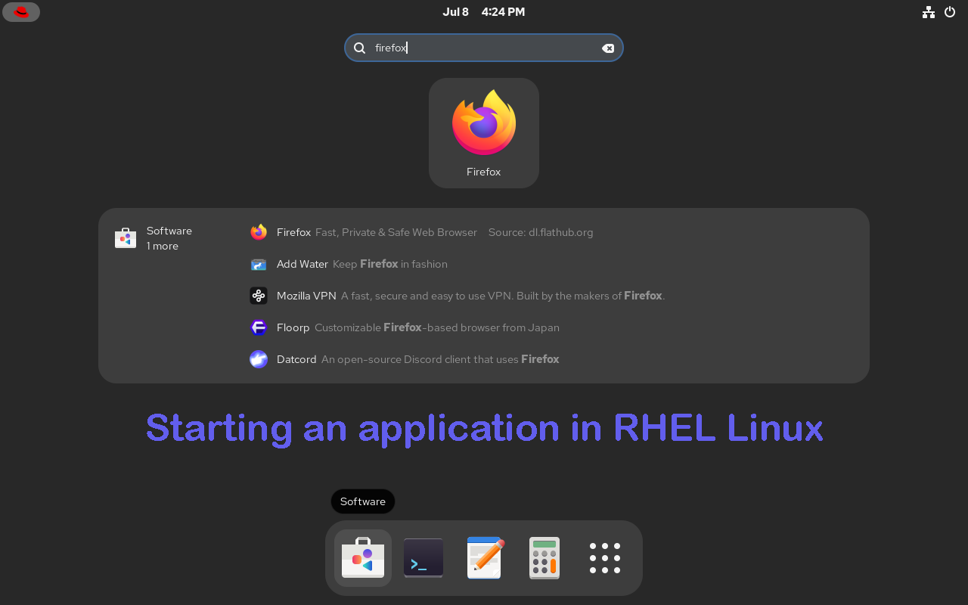
Task: Click the 'Add Water' result name
Action: coord(302,264)
